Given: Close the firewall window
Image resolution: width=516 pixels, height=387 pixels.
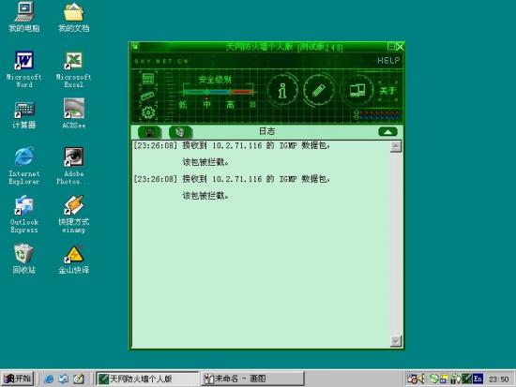Looking at the screenshot, I should [400, 47].
